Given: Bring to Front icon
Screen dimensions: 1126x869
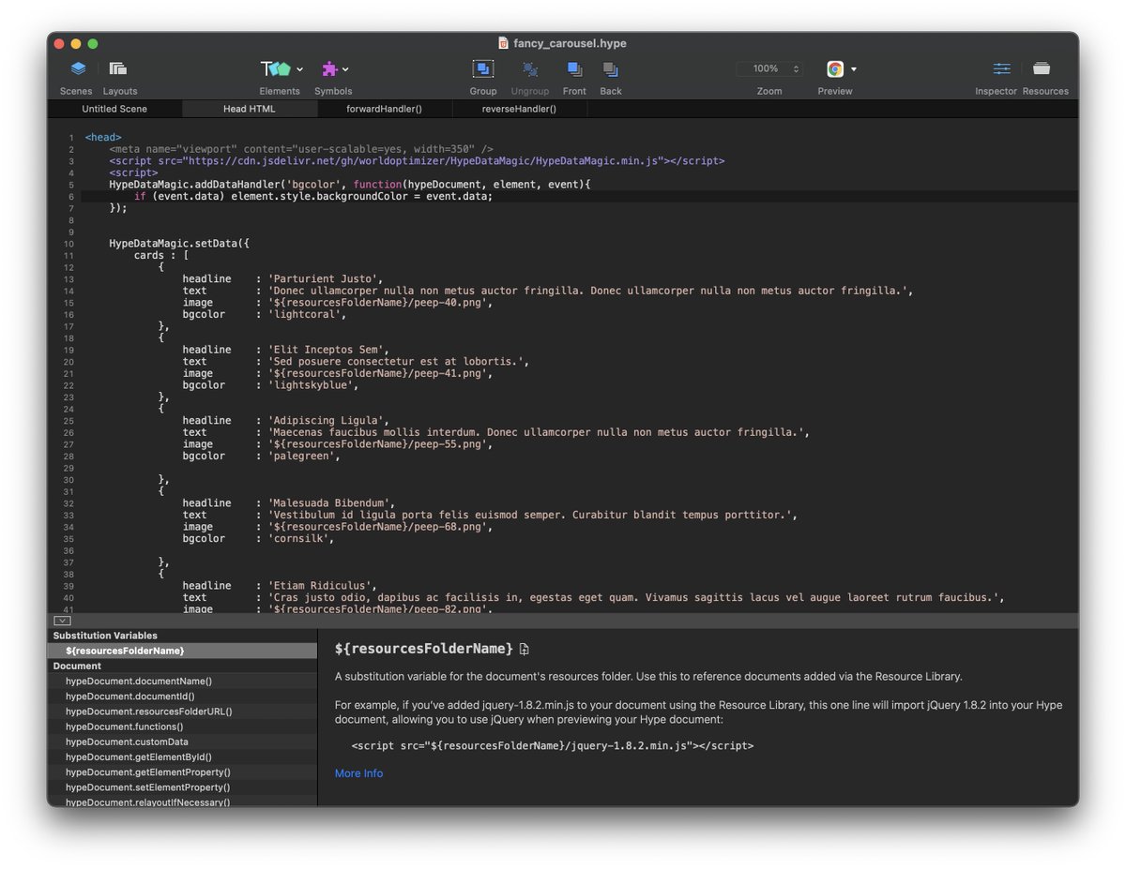Looking at the screenshot, I should [574, 69].
